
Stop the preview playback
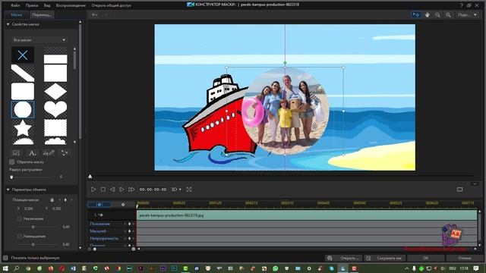pos(103,190)
